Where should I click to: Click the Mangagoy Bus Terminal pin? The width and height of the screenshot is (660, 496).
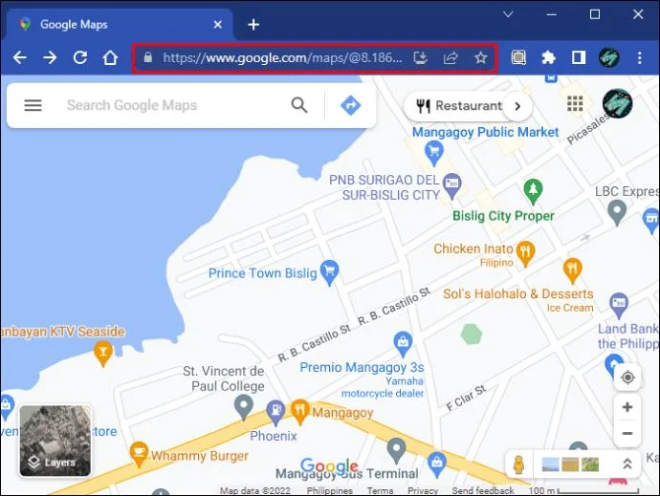pos(396,450)
